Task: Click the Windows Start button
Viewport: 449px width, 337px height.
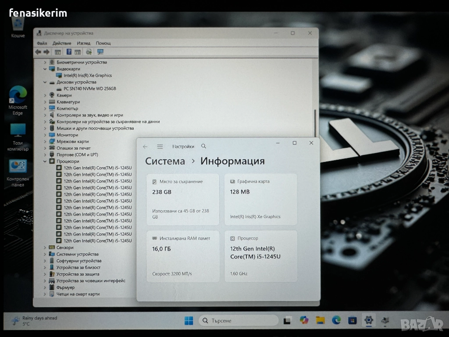Action: pos(189,321)
